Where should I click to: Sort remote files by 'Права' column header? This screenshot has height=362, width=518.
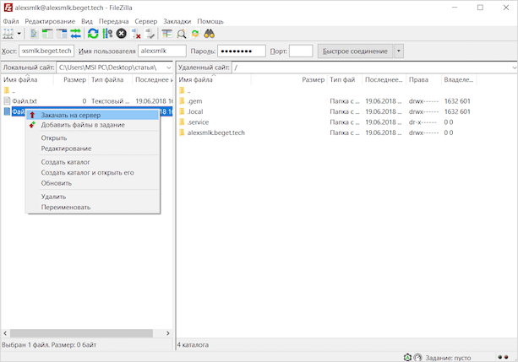coord(418,79)
